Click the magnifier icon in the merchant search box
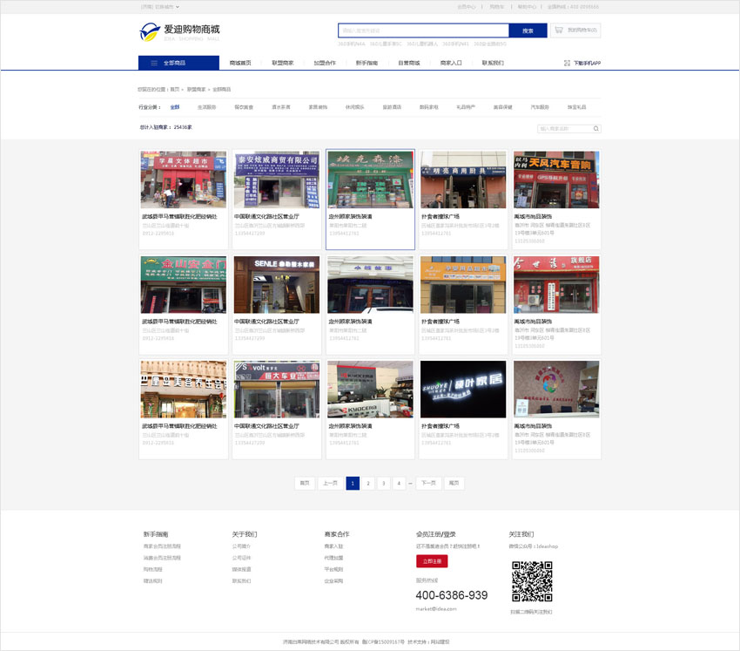740x651 pixels. 595,128
